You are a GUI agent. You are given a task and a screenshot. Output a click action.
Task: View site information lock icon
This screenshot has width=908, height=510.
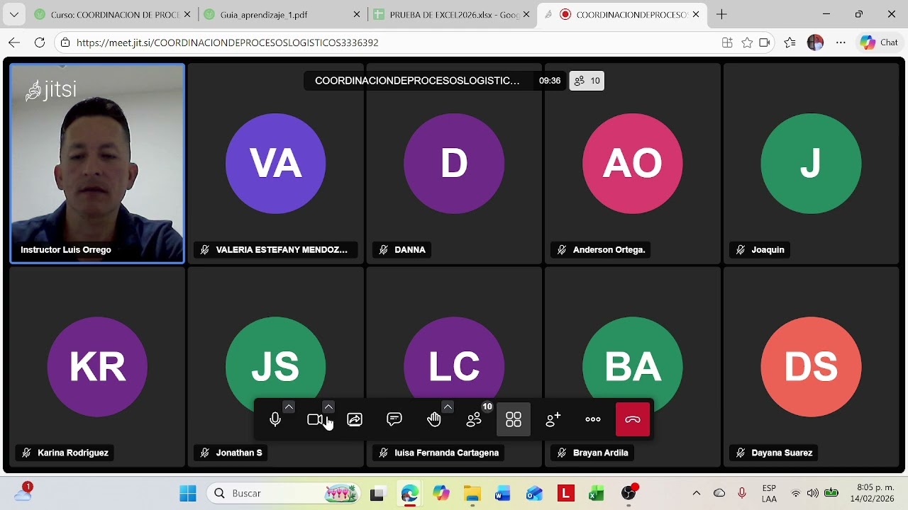pos(65,42)
